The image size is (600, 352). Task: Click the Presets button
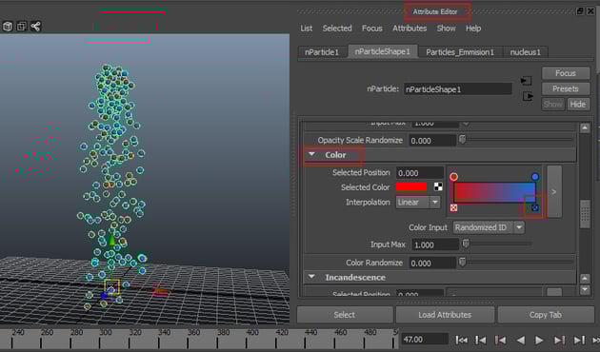(x=566, y=88)
